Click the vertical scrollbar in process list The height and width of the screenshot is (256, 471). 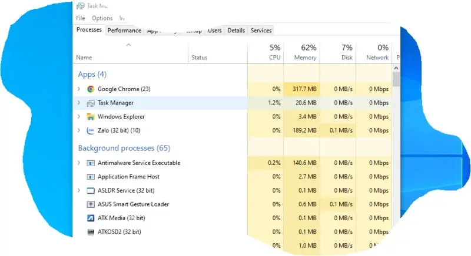click(396, 79)
